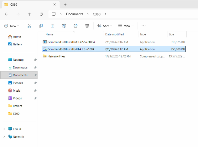Click the Copy icon in toolbar
198x147 pixels.
(41, 26)
